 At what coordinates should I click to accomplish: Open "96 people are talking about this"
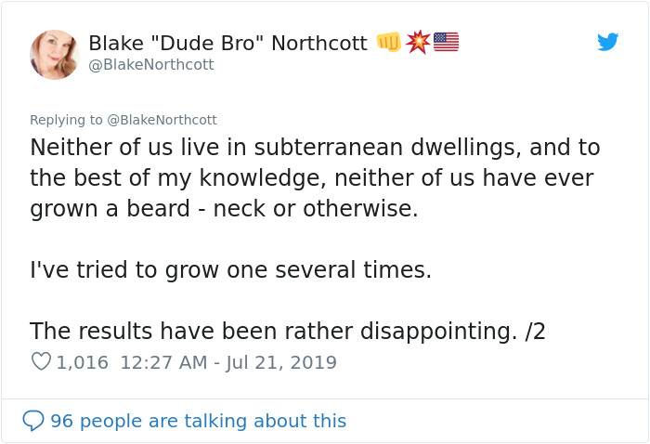tap(198, 421)
